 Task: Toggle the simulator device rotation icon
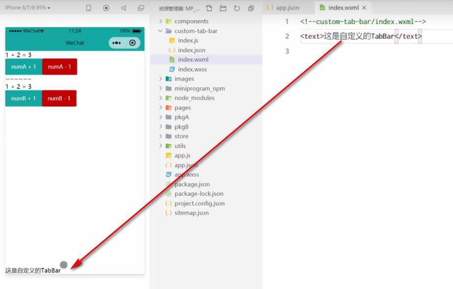click(89, 8)
